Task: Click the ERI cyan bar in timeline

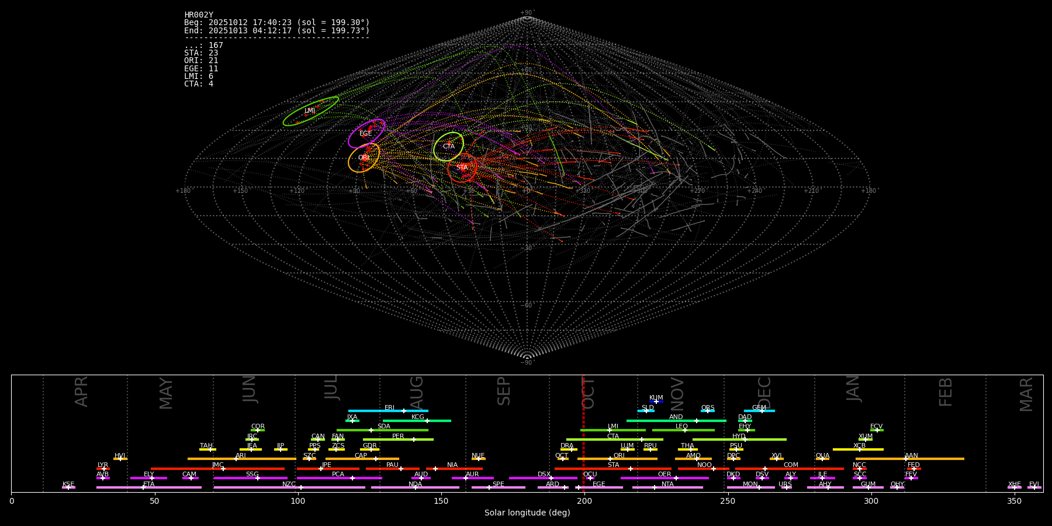Action: pos(388,411)
